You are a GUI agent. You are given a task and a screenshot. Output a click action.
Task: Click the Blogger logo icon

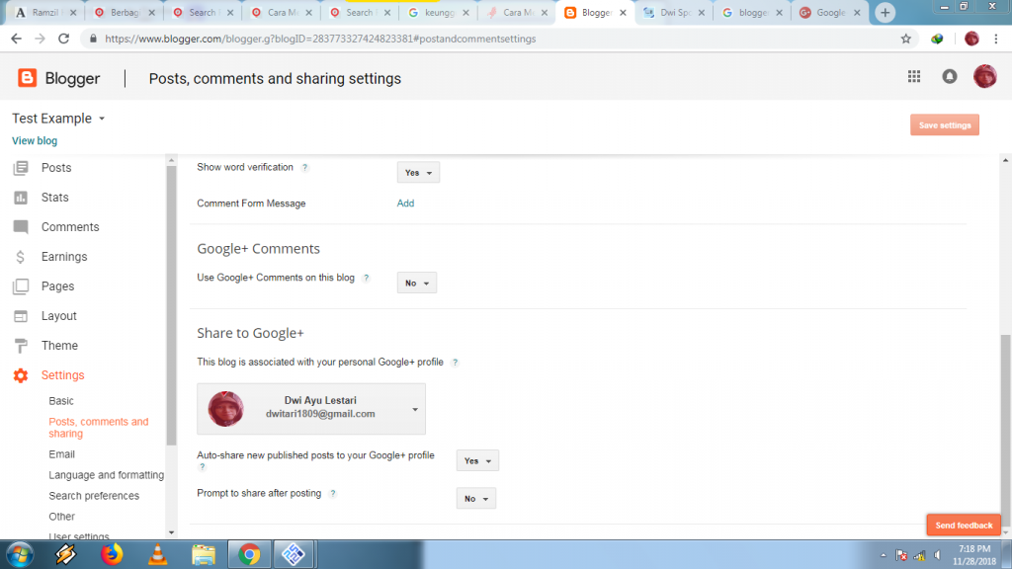[x=27, y=78]
